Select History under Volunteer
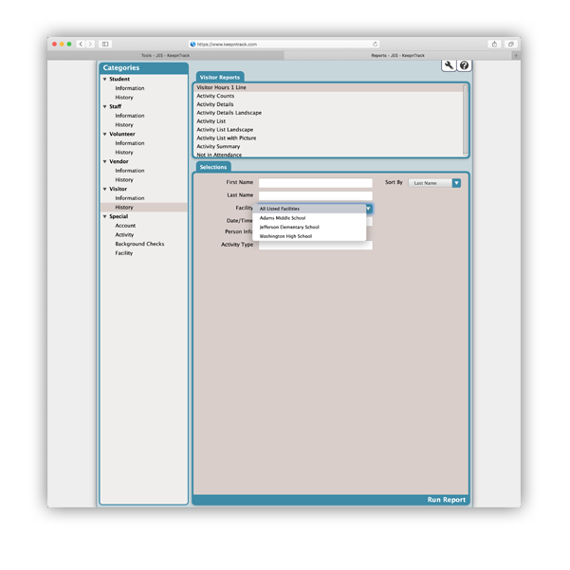The height and width of the screenshot is (570, 570). [124, 153]
